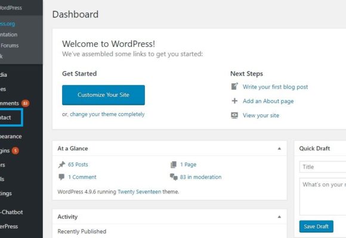Click the double-bubble icon next to 83 in moderation

[x=174, y=177]
